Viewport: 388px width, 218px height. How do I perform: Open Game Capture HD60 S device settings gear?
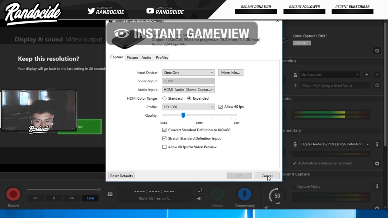click(377, 51)
